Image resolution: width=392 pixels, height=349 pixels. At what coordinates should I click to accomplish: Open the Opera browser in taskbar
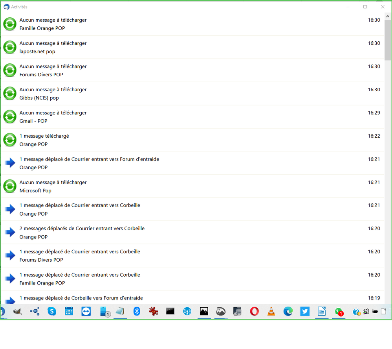(x=254, y=312)
